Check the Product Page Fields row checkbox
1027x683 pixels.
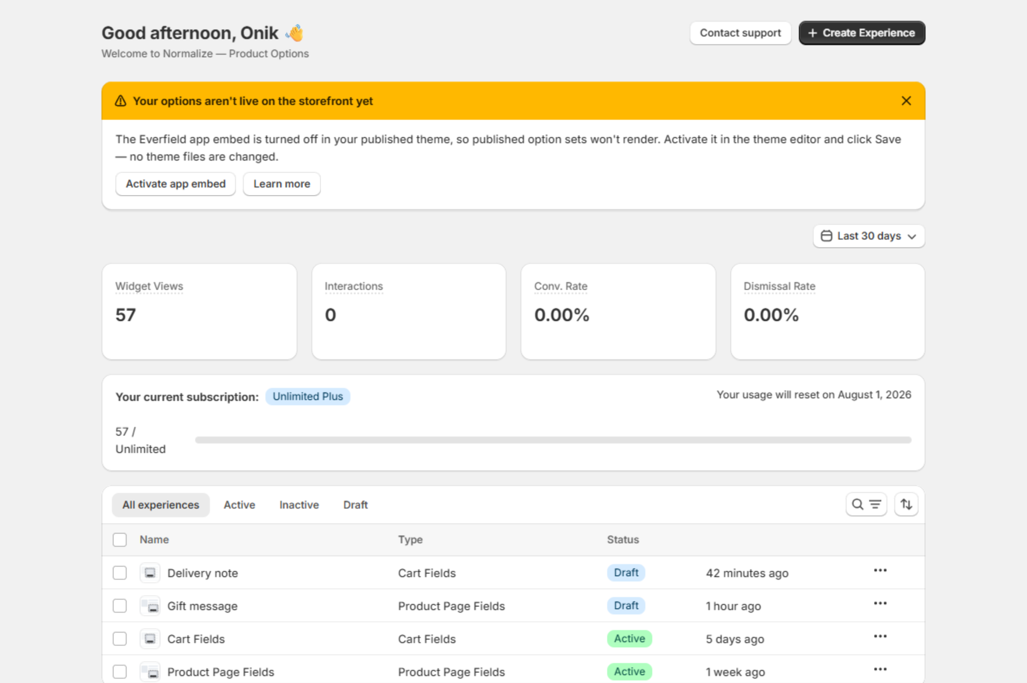pyautogui.click(x=120, y=672)
